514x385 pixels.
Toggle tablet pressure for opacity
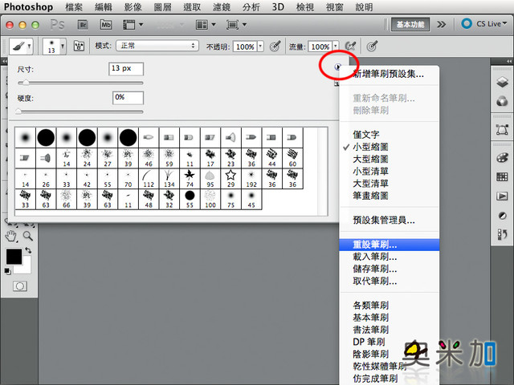click(275, 47)
